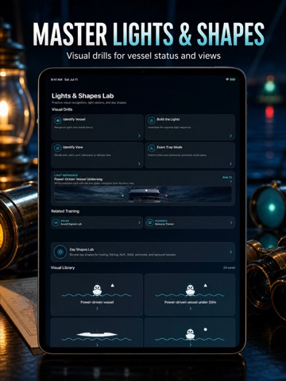Tap the Build the Lights icon
Screen dimensions: 286x381
point(151,121)
